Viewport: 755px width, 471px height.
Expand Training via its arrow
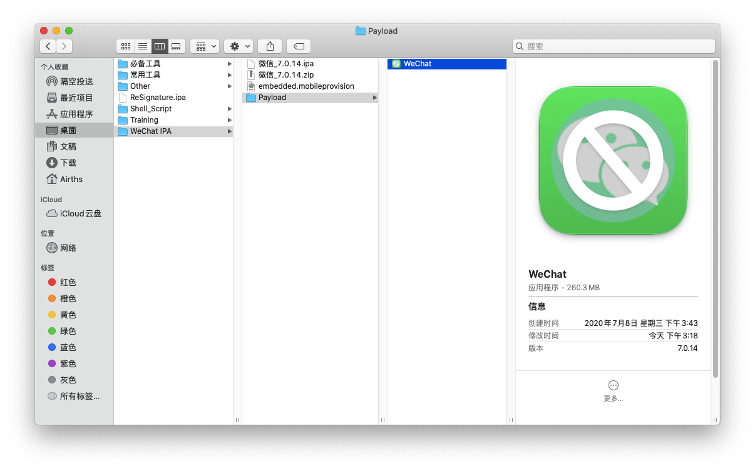click(x=230, y=120)
